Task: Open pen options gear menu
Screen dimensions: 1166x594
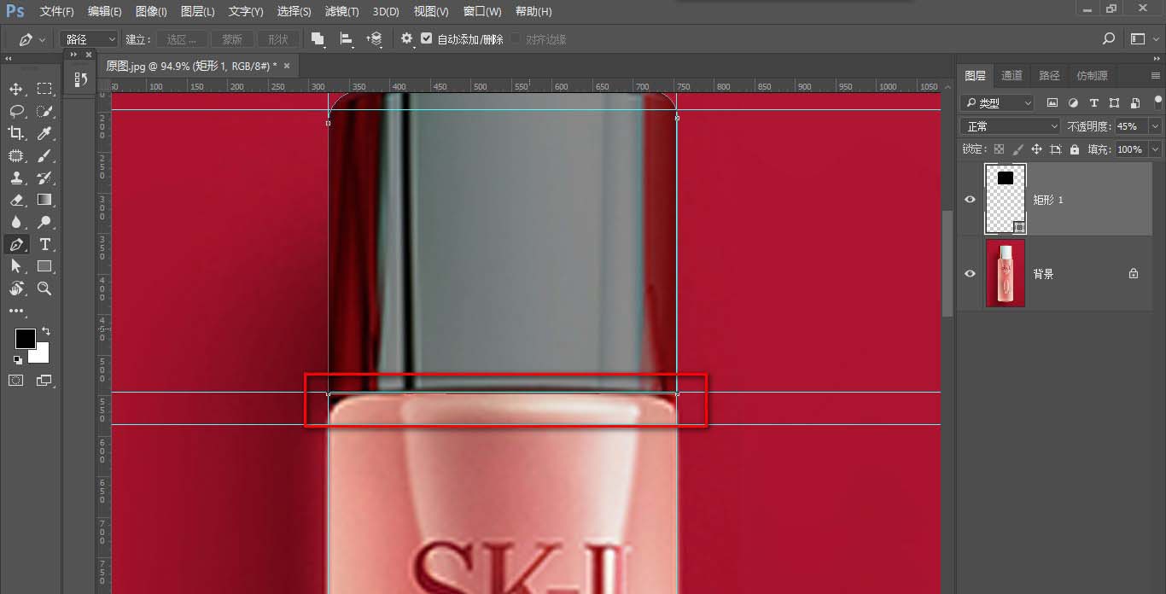Action: (406, 39)
